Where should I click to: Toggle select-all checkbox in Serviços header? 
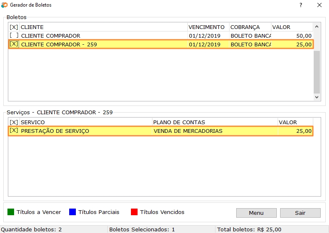(x=14, y=123)
